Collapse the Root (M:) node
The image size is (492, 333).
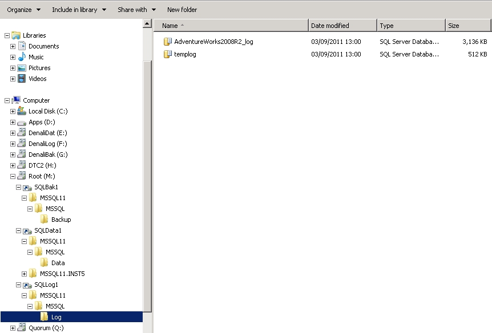[13, 176]
